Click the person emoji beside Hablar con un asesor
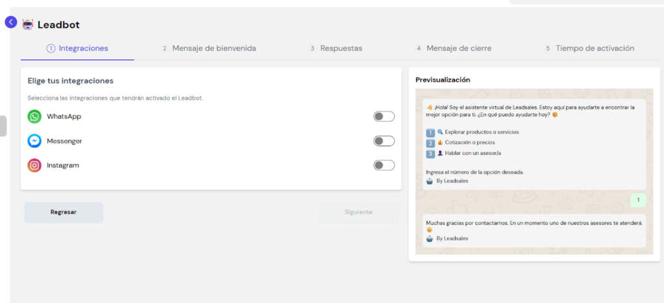 (x=440, y=153)
